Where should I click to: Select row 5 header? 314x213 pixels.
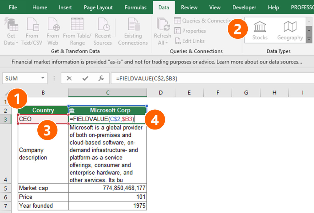pyautogui.click(x=6, y=188)
